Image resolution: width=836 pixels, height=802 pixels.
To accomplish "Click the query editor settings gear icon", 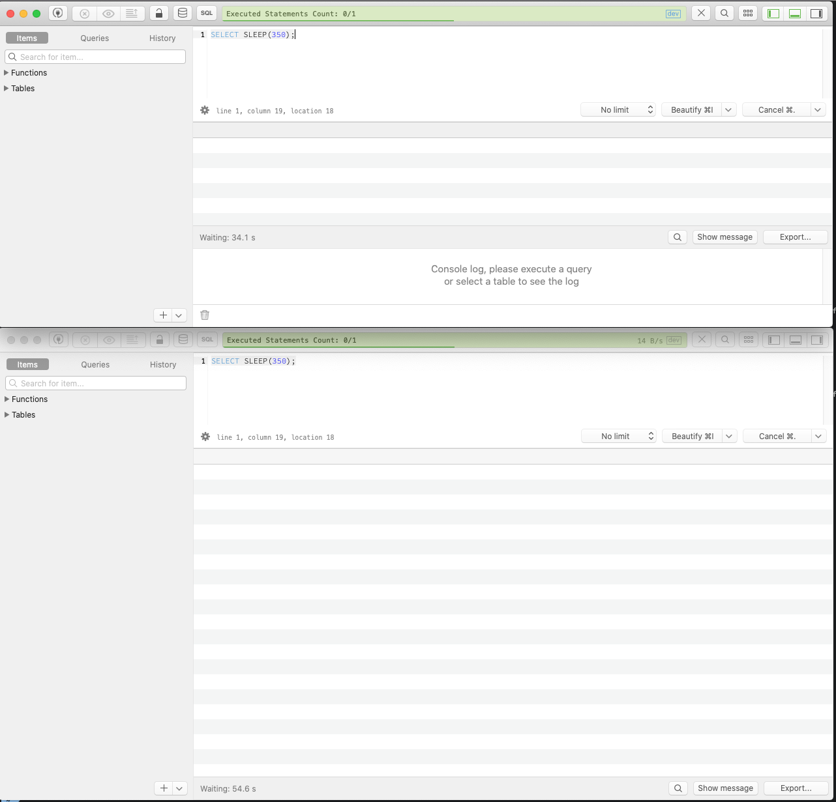I will 205,110.
